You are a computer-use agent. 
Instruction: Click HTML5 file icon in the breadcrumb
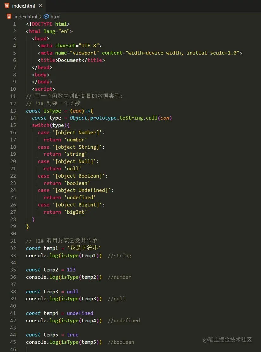[9, 16]
